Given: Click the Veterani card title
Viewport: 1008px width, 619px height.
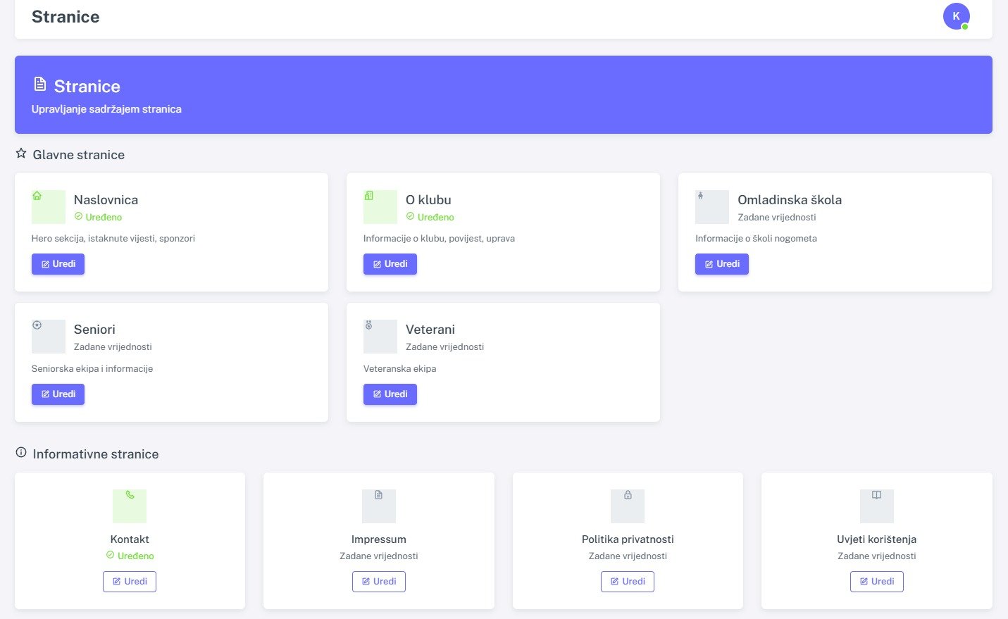Looking at the screenshot, I should tap(430, 330).
